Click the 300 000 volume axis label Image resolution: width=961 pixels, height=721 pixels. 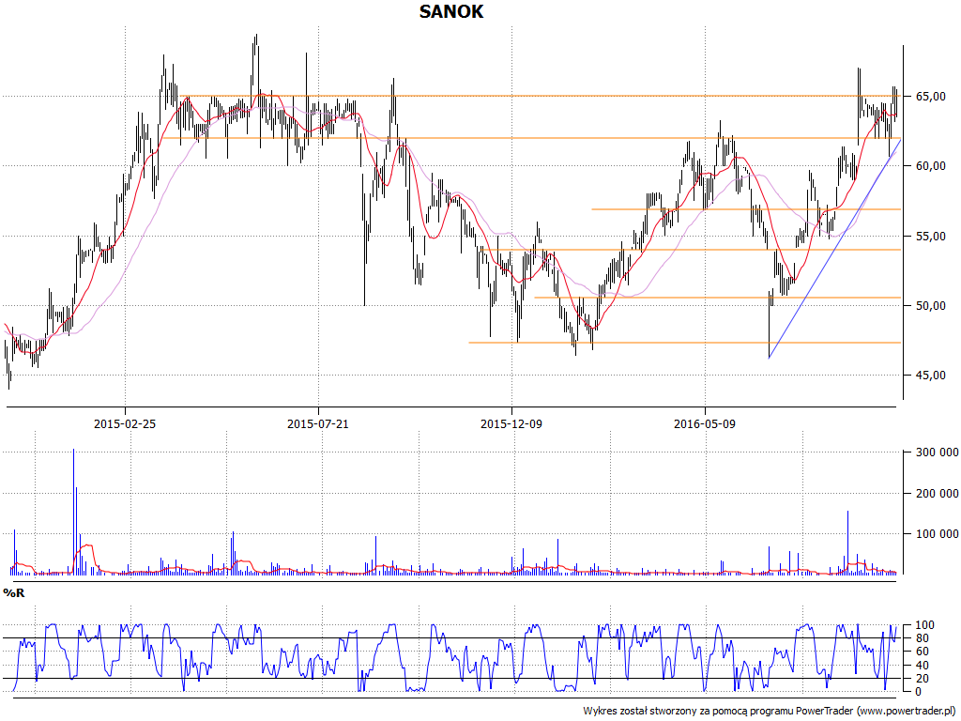pos(937,453)
